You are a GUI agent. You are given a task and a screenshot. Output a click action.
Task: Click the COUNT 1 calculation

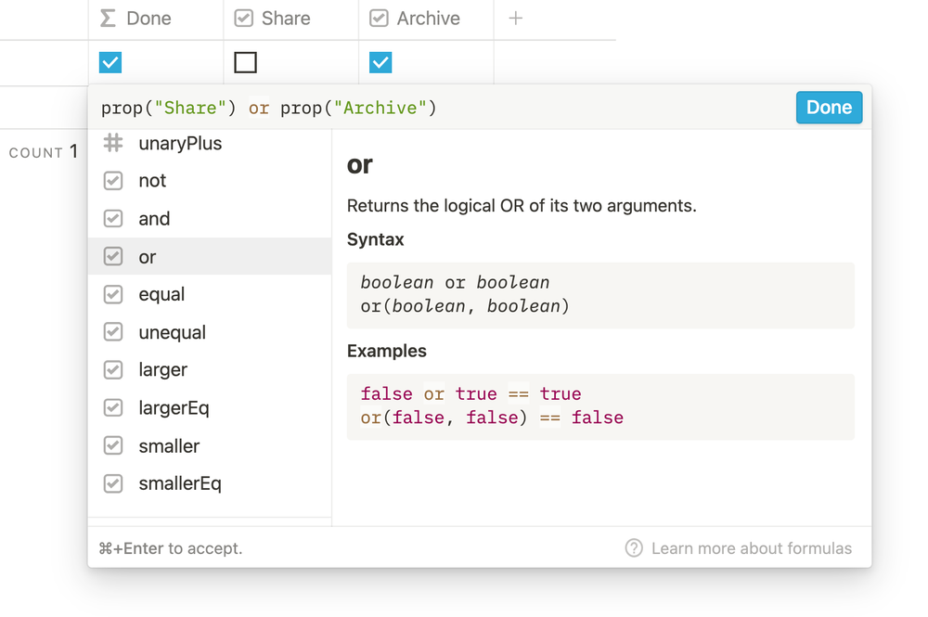44,152
